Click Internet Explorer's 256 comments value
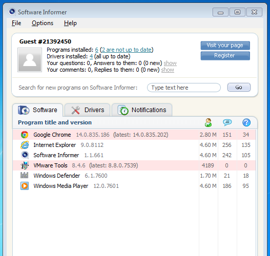Image resolution: width=270 pixels, height=256 pixels. tap(226, 145)
